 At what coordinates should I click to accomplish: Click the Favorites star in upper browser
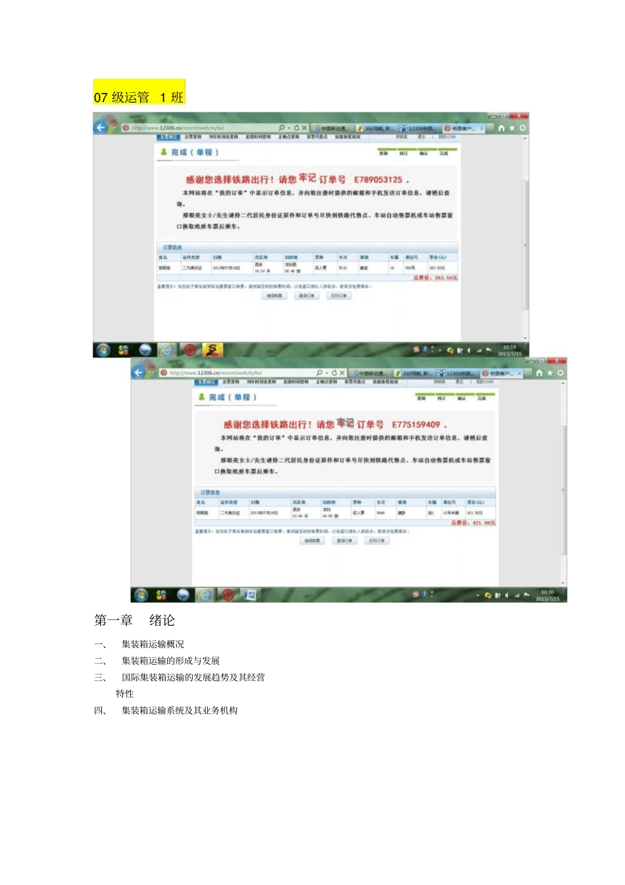pos(512,128)
